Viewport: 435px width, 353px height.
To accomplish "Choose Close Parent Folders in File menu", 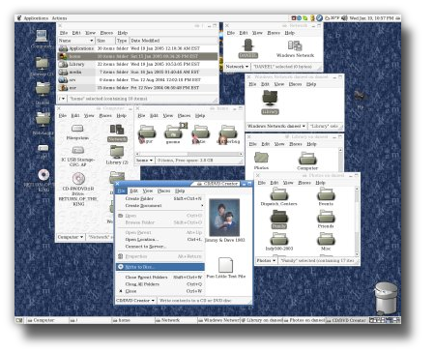I will pos(160,278).
